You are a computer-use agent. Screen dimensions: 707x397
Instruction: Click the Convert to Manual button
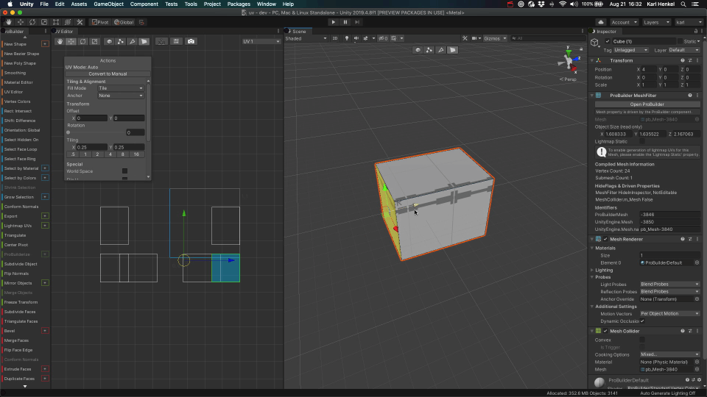tap(108, 74)
